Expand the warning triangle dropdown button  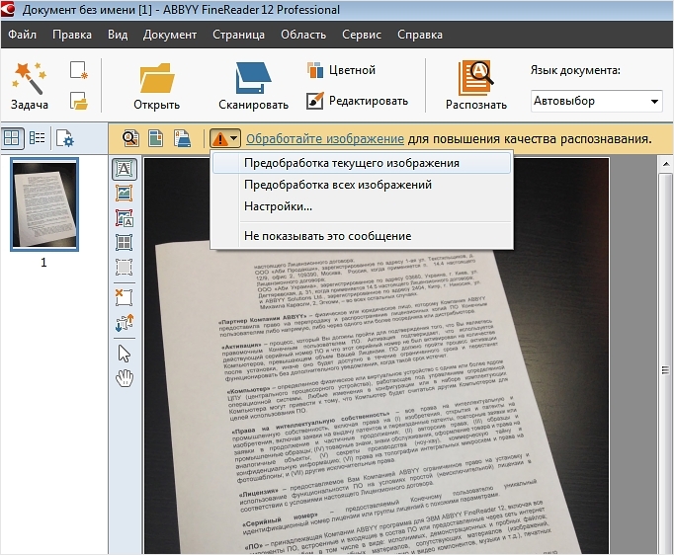coord(224,138)
